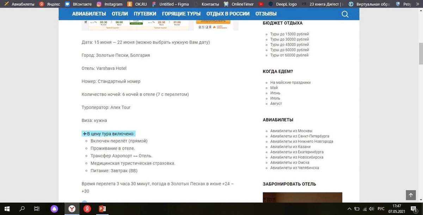Open the Июнь link

(275, 93)
